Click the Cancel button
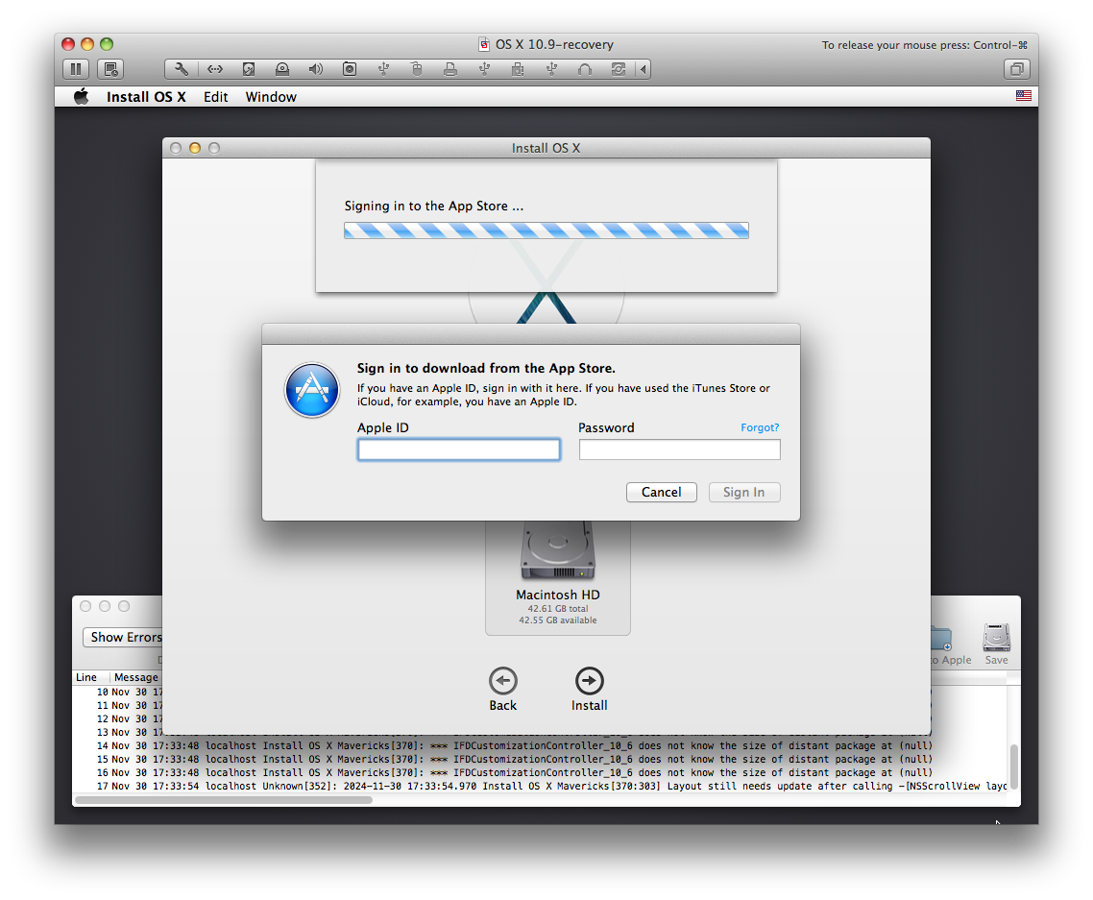The height and width of the screenshot is (900, 1093). point(662,492)
